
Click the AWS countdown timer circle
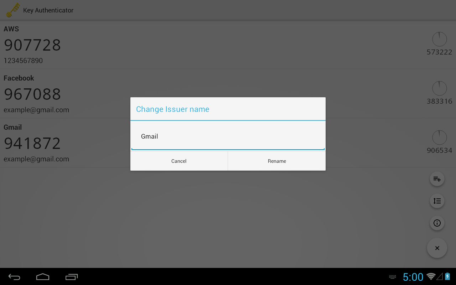coord(439,39)
